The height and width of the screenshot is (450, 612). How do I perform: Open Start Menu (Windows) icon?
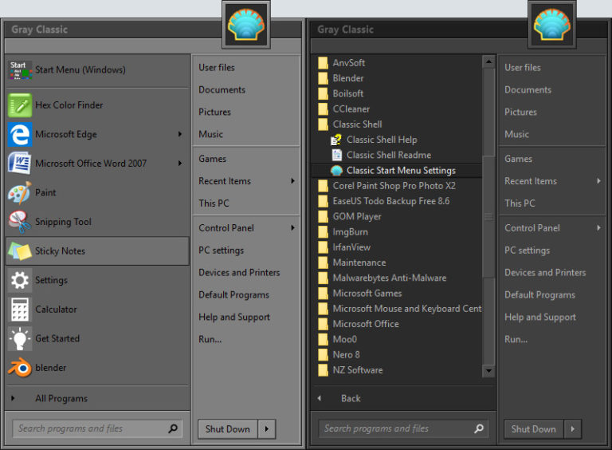click(x=19, y=70)
